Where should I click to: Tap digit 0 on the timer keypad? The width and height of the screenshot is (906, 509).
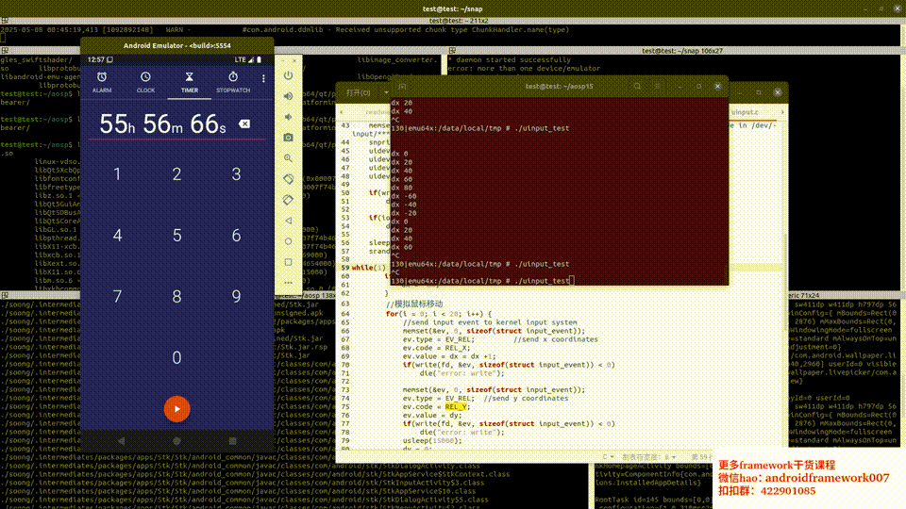tap(176, 357)
